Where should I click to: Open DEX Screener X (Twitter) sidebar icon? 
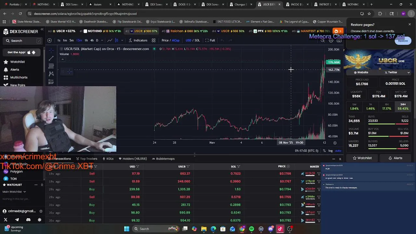tap(6, 220)
